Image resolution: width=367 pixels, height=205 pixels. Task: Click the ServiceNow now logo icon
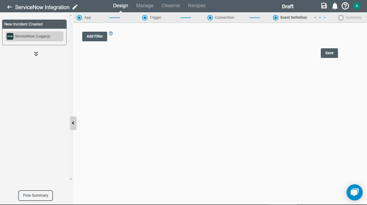click(x=10, y=36)
